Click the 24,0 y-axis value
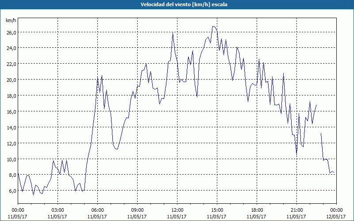This screenshot has width=354, height=221. (11, 48)
